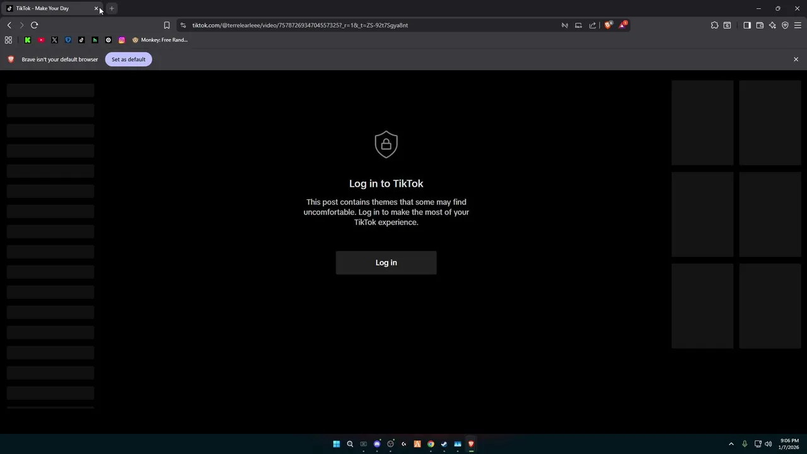The image size is (807, 454).
Task: Open the Brave Wallet icon
Action: (x=760, y=25)
